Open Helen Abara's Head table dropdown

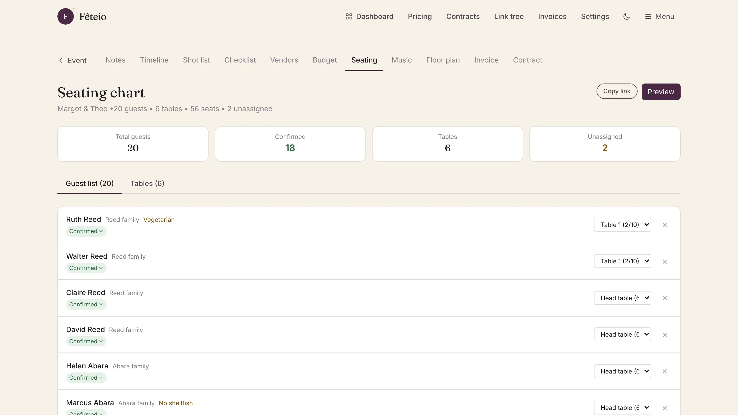[622, 371]
